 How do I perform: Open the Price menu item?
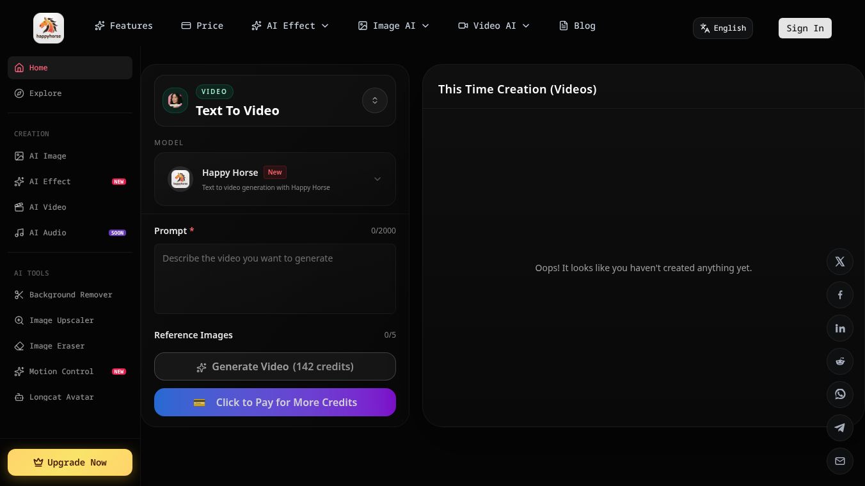202,26
